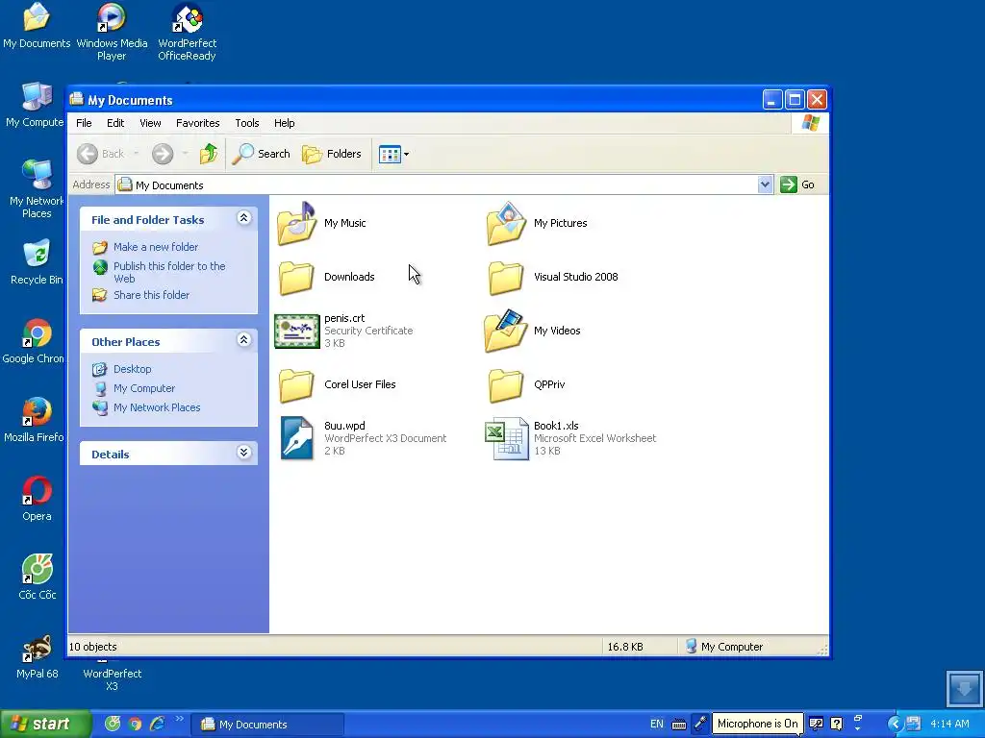Screen dimensions: 985x738
Task: Open the Forward history dropdown arrow
Action: point(185,154)
